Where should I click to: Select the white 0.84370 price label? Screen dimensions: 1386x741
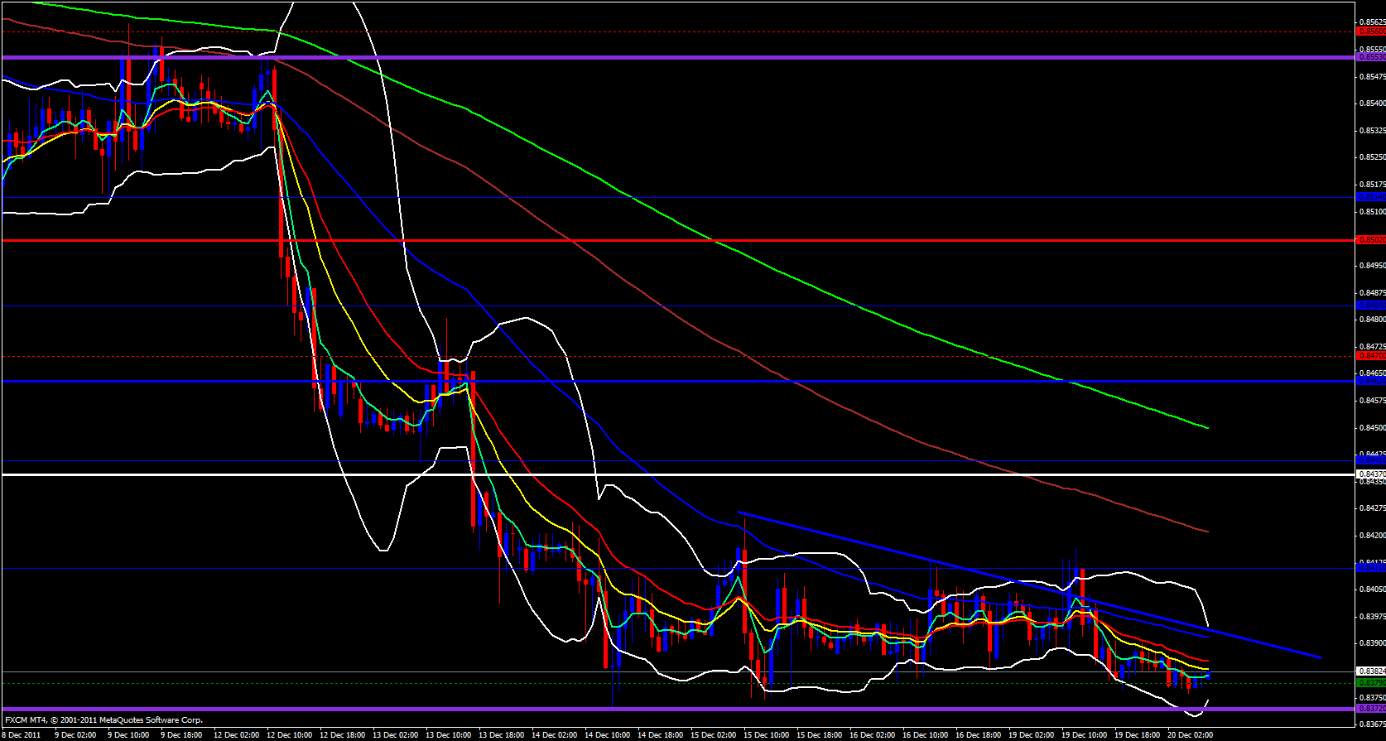coord(1371,474)
